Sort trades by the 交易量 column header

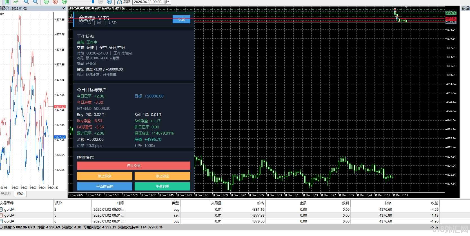click(202, 203)
